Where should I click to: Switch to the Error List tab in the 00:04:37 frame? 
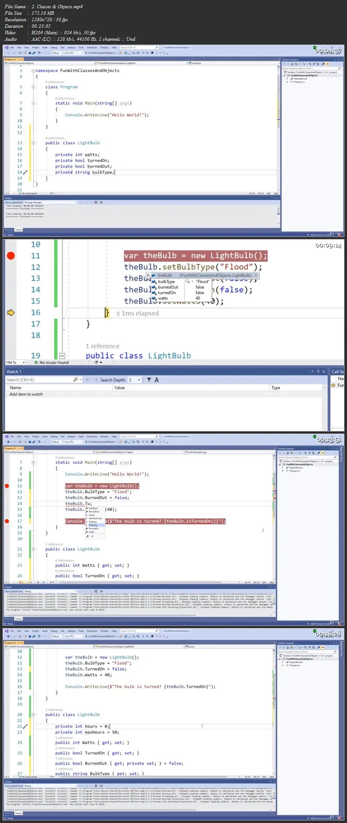pos(9,230)
